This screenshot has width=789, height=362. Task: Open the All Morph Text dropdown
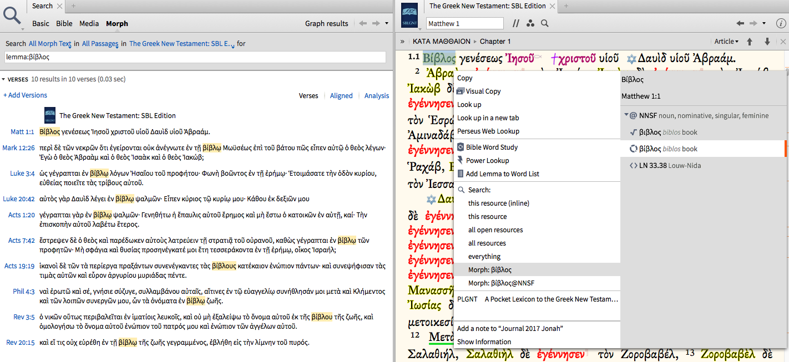50,43
